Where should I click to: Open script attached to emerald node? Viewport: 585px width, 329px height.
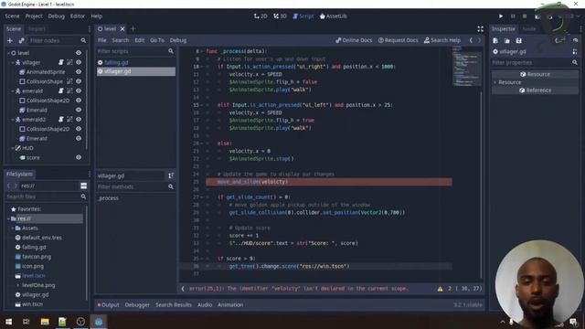[x=61, y=90]
